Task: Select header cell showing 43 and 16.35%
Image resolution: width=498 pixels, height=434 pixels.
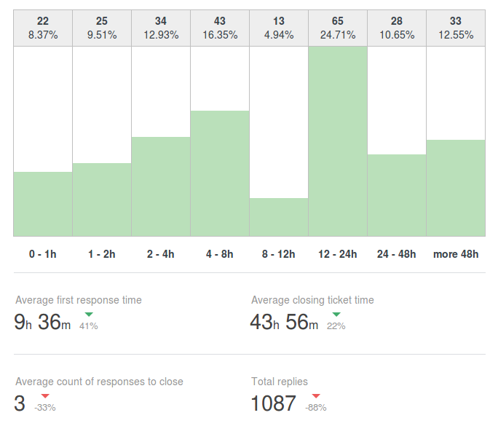Action: click(220, 28)
